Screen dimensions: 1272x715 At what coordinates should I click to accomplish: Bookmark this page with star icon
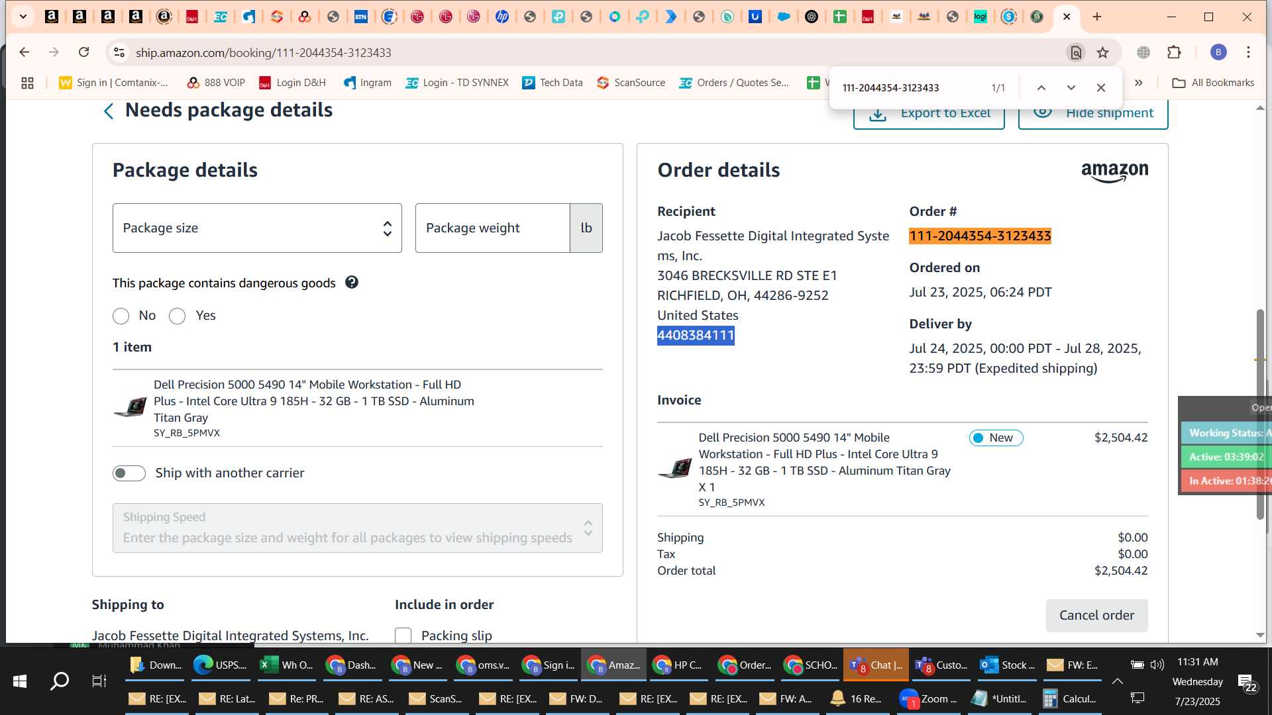pos(1102,52)
